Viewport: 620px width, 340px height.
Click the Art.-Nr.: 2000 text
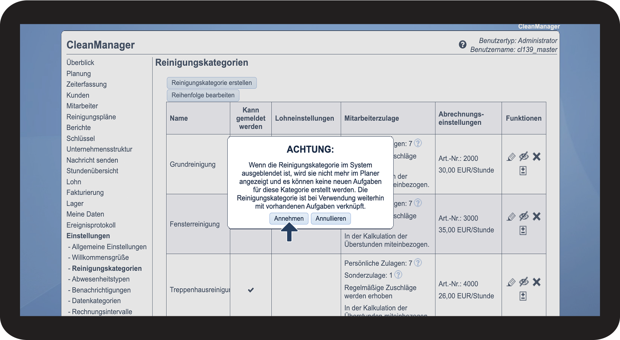click(458, 159)
